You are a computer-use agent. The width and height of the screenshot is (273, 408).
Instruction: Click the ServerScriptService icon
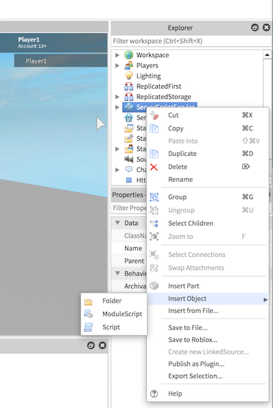point(128,107)
